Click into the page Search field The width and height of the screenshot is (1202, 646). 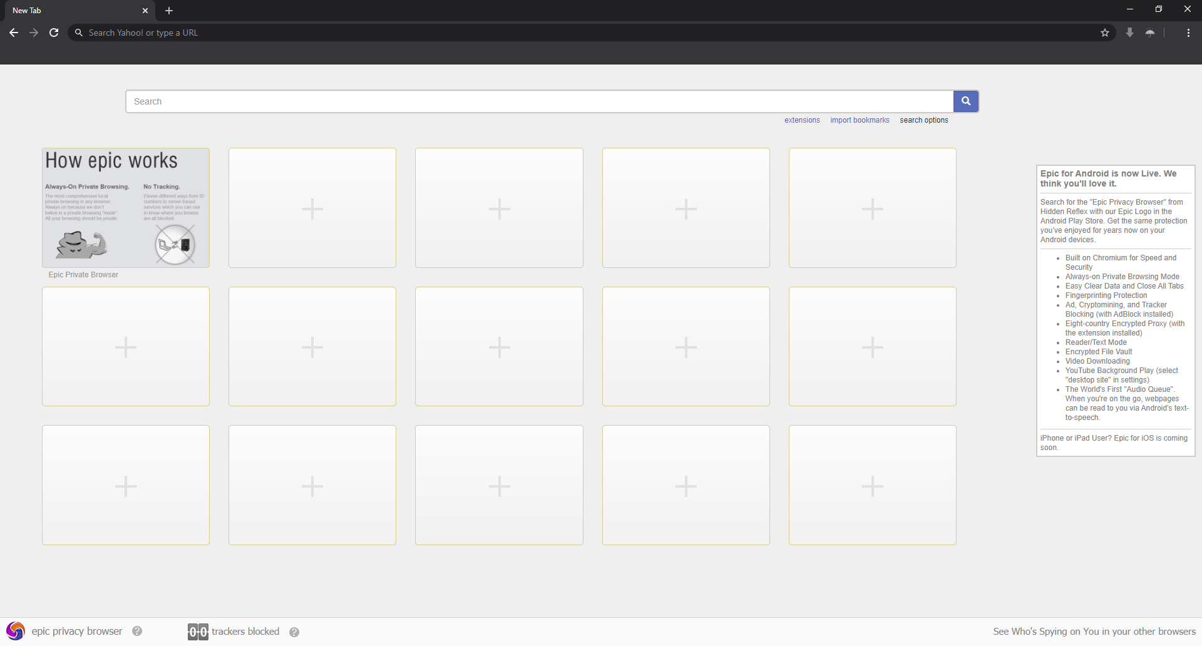pos(540,101)
